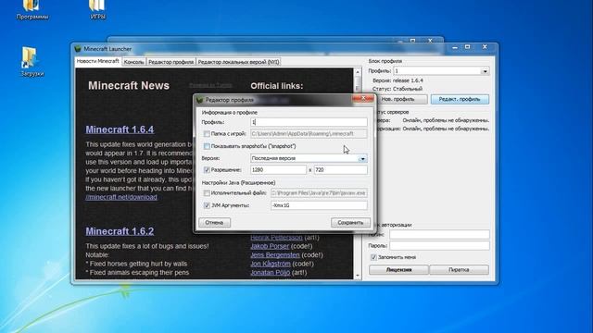Open the Редактор профиля tab
This screenshot has width=593, height=333.
coord(170,62)
